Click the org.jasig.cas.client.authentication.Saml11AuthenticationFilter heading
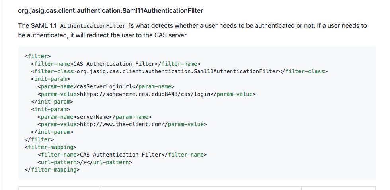Image resolution: width=390 pixels, height=190 pixels. [111, 11]
